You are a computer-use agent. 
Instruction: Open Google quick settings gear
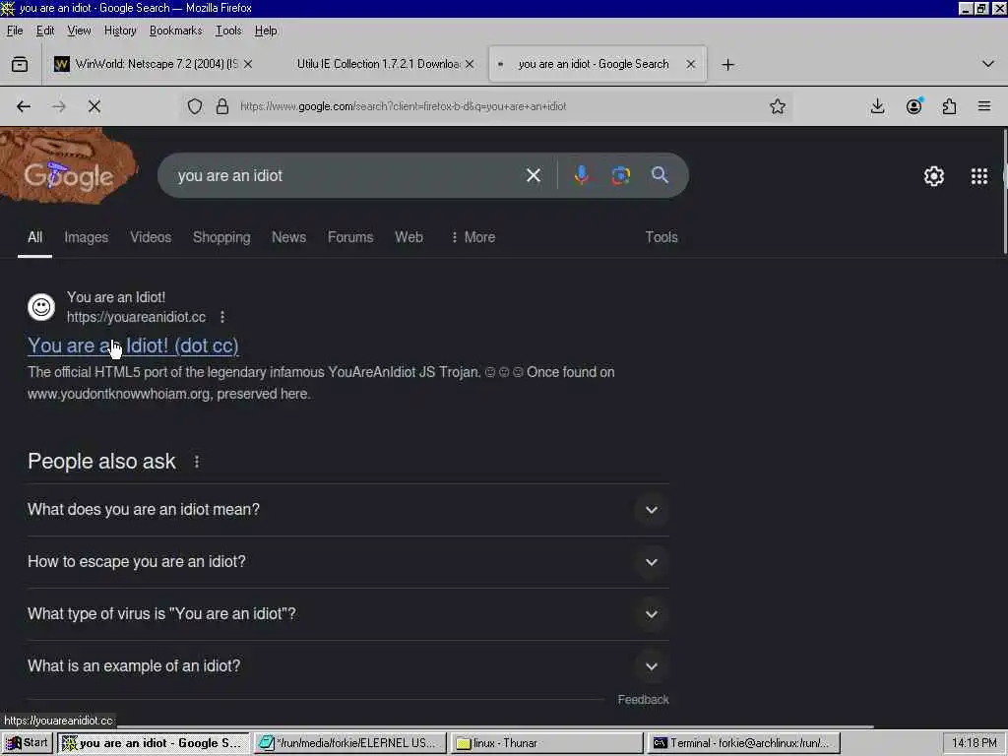(x=934, y=176)
